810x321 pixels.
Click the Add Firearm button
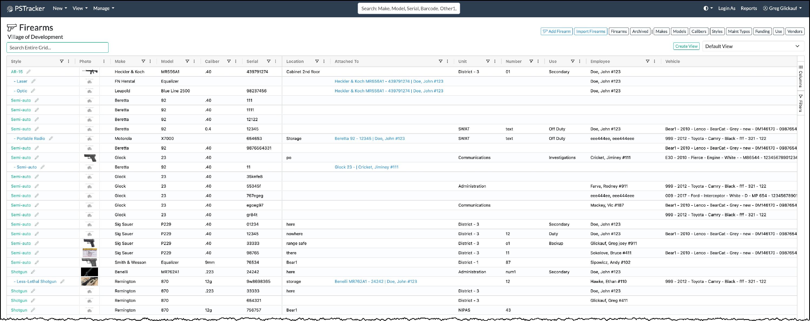tap(556, 31)
